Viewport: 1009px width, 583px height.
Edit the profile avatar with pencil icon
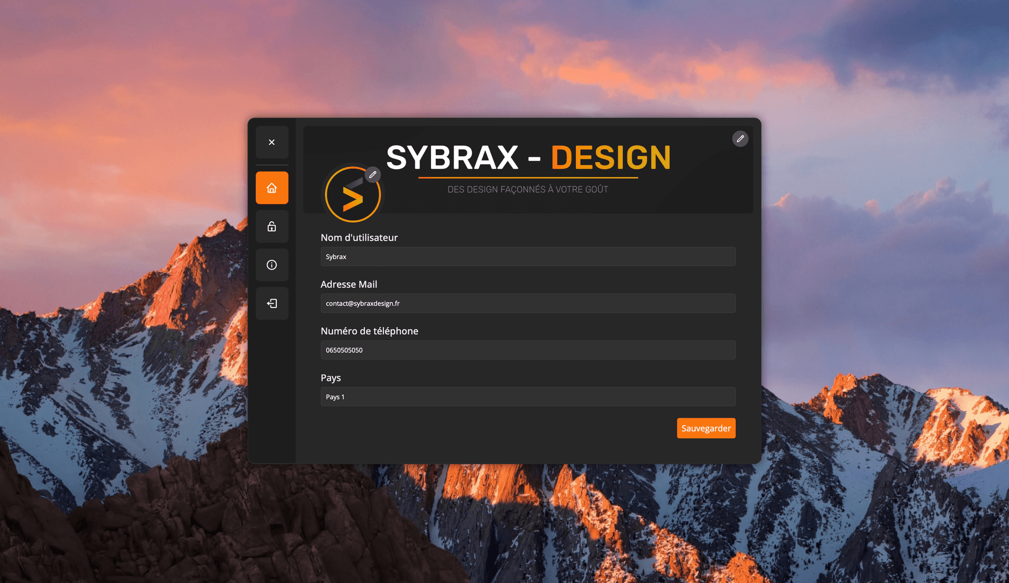point(373,174)
